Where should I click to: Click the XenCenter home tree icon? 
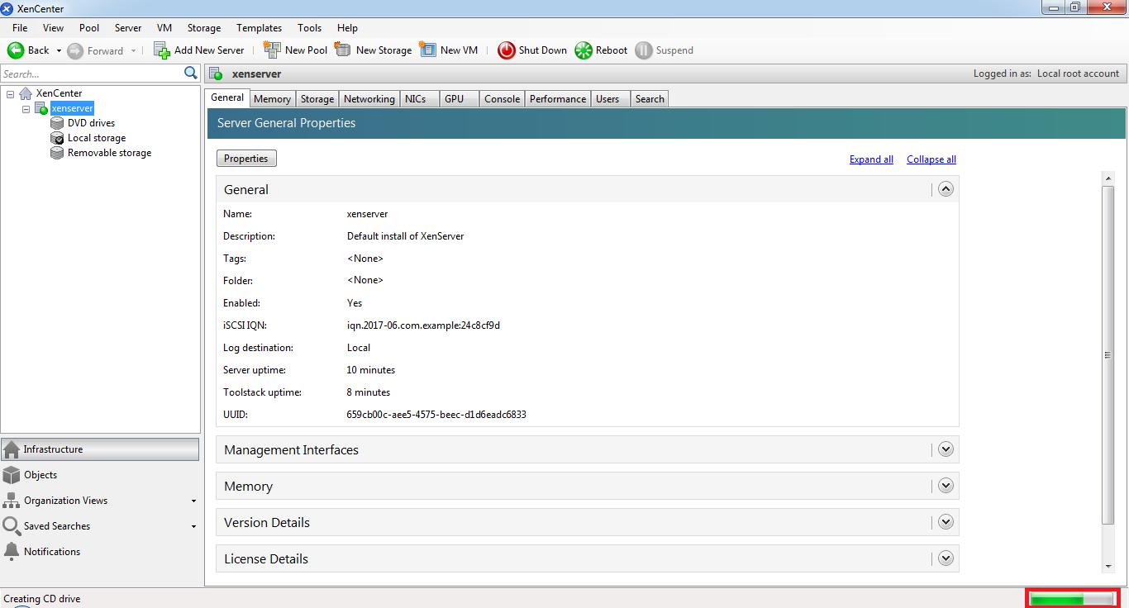(26, 93)
